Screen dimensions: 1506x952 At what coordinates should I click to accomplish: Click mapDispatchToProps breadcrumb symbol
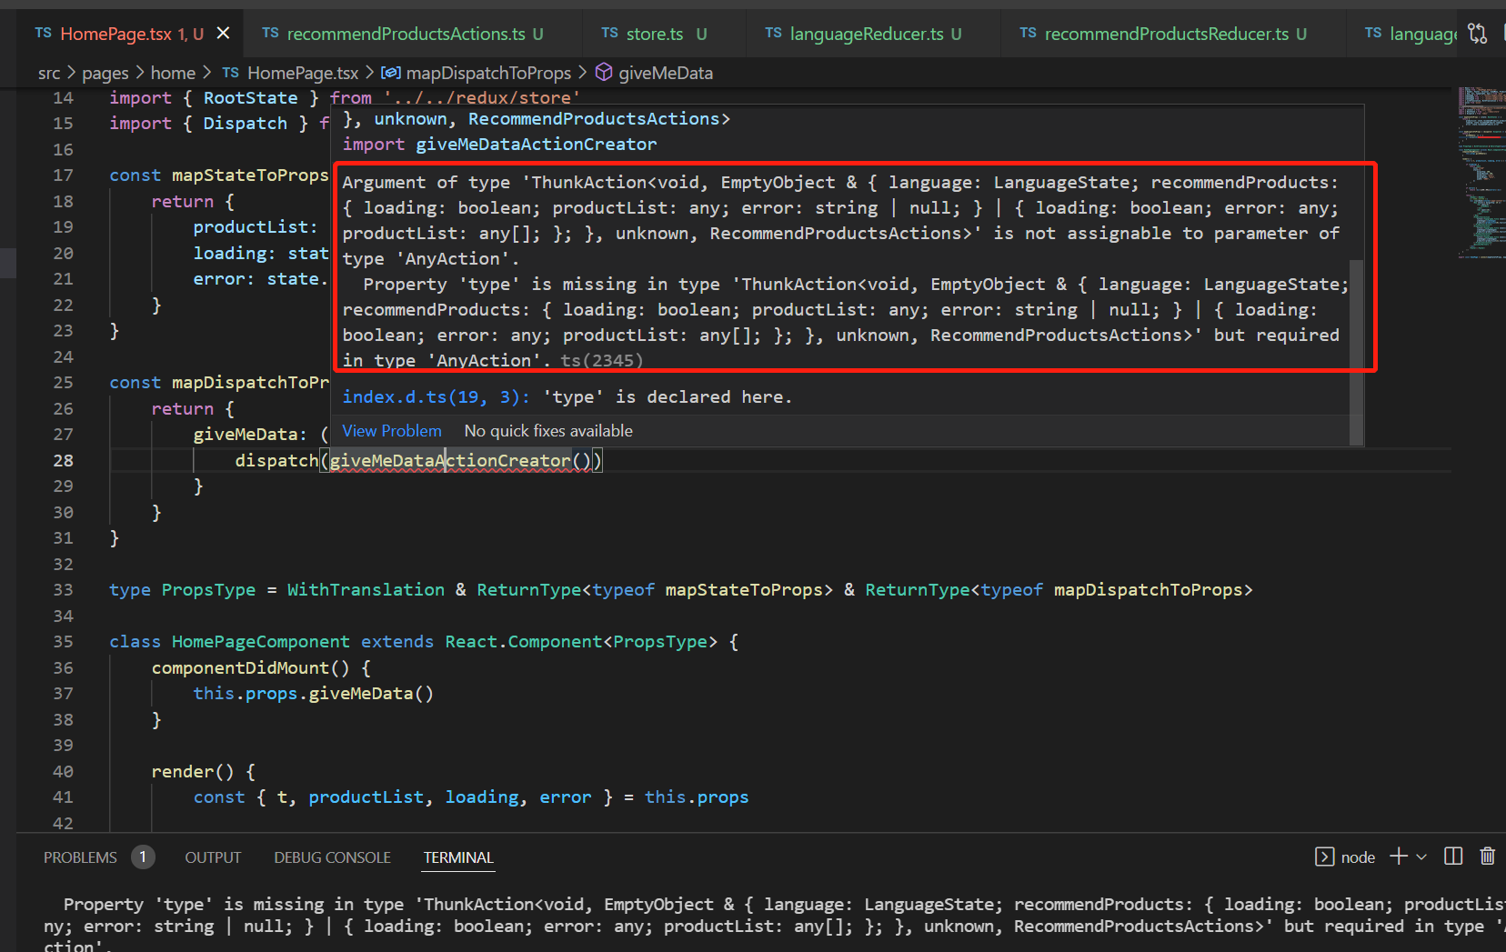pos(488,73)
